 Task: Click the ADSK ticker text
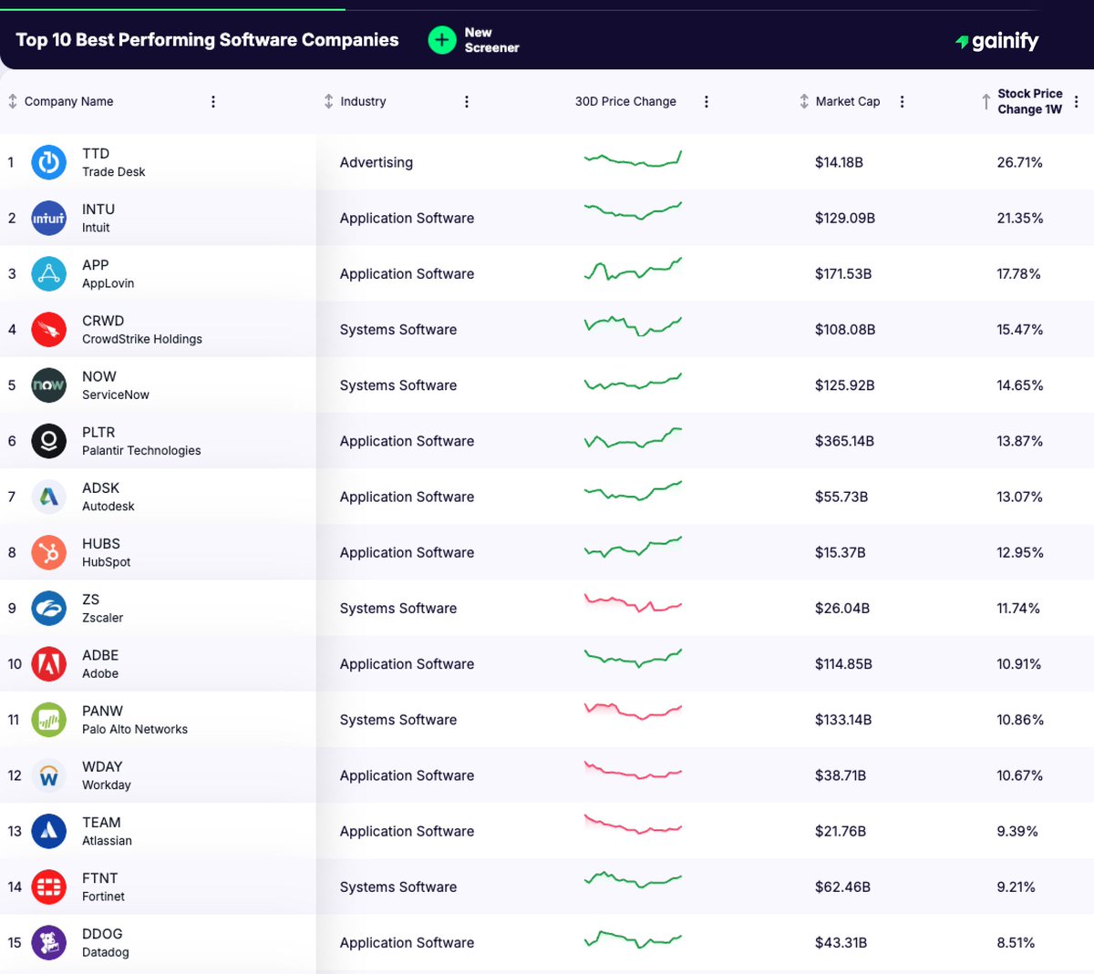(x=100, y=487)
